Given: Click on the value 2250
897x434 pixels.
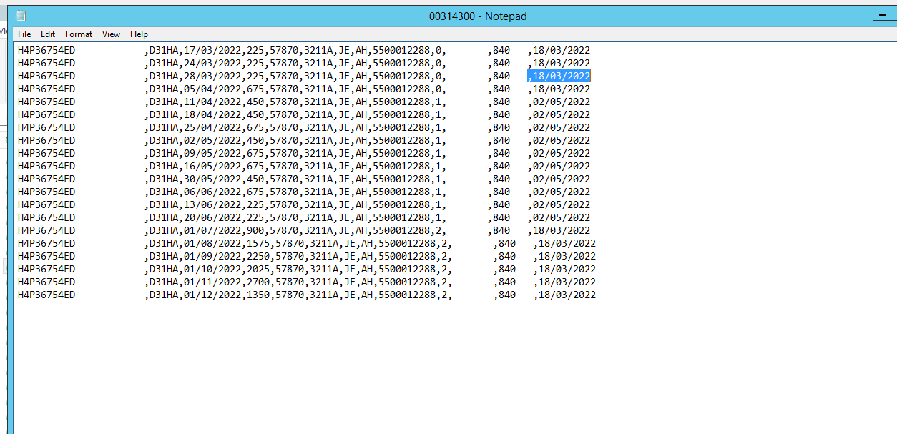Looking at the screenshot, I should click(x=258, y=257).
